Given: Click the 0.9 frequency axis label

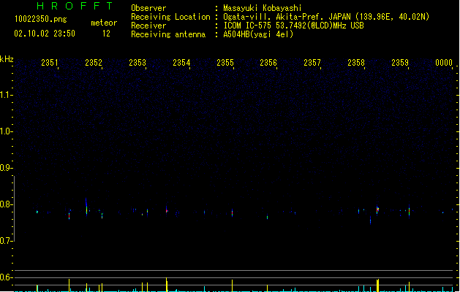Looking at the screenshot, I should [6, 168].
